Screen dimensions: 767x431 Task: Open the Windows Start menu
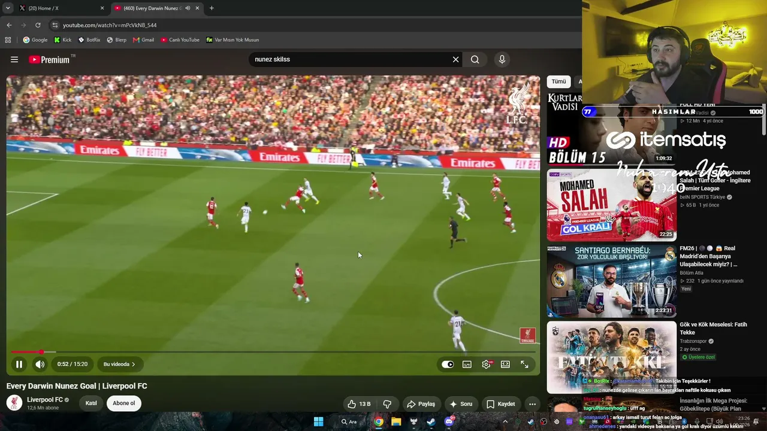[319, 421]
